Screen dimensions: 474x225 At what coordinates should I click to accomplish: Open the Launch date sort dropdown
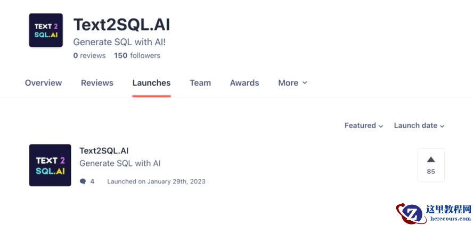[x=419, y=126]
